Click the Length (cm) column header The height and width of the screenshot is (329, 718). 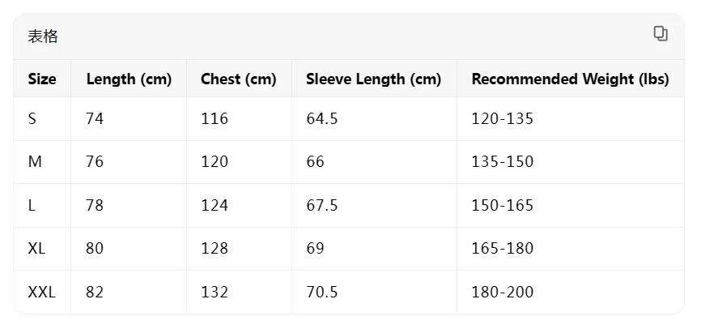(x=129, y=79)
